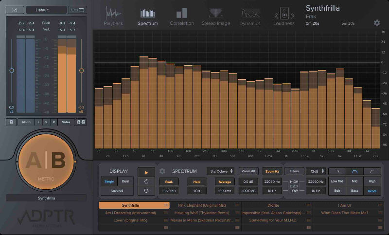This screenshot has height=235, width=389.
Task: Select the low-pass filter shape icon
Action: 337,171
